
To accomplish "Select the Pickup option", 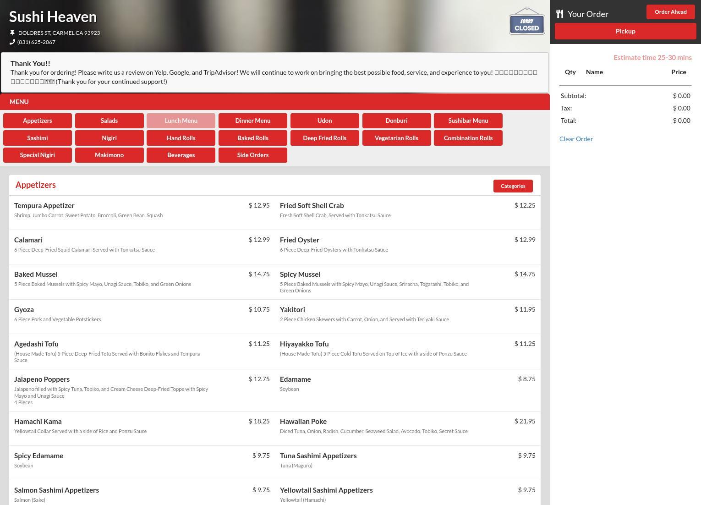I will point(625,31).
